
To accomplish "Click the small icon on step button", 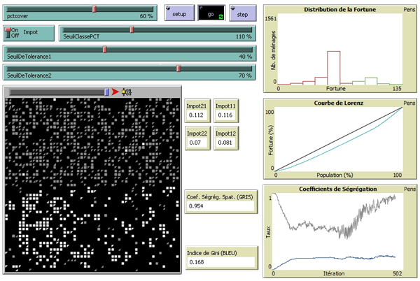I will (x=232, y=8).
